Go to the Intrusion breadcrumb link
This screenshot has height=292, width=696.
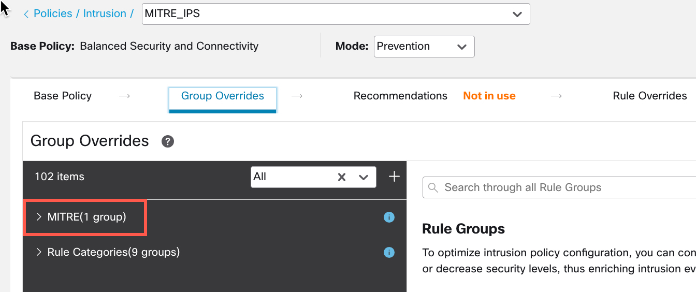[x=105, y=14]
